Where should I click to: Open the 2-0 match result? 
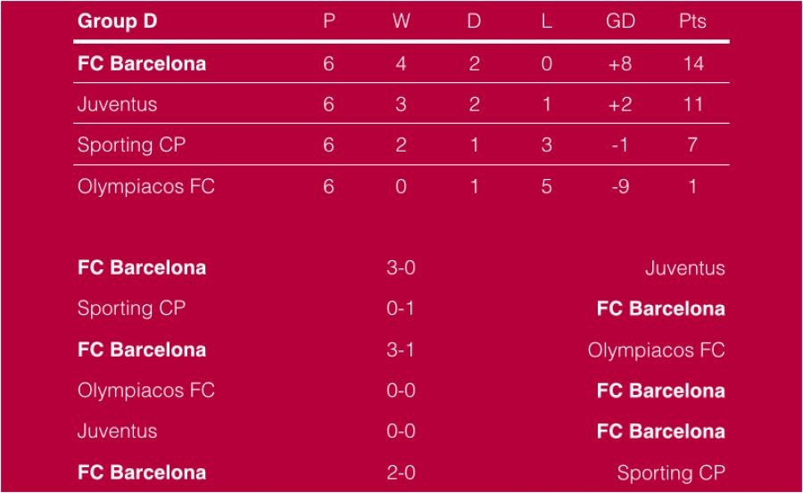tap(401, 472)
